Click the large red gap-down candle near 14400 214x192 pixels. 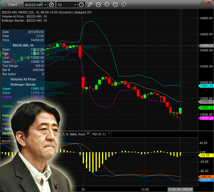click(80, 51)
